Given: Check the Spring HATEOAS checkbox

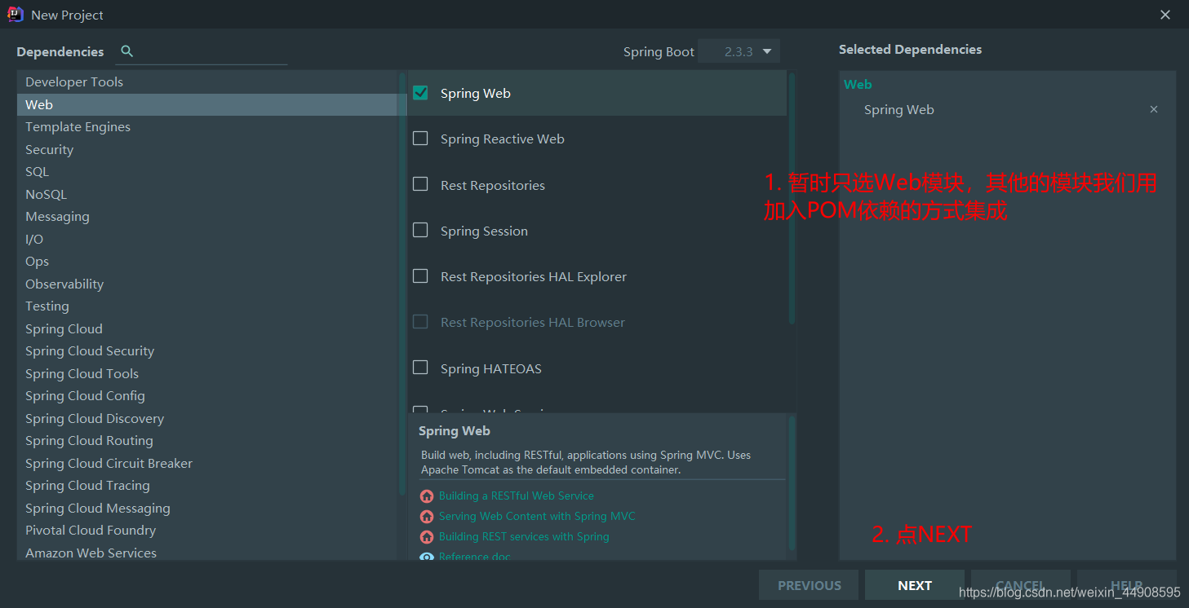Looking at the screenshot, I should (420, 368).
